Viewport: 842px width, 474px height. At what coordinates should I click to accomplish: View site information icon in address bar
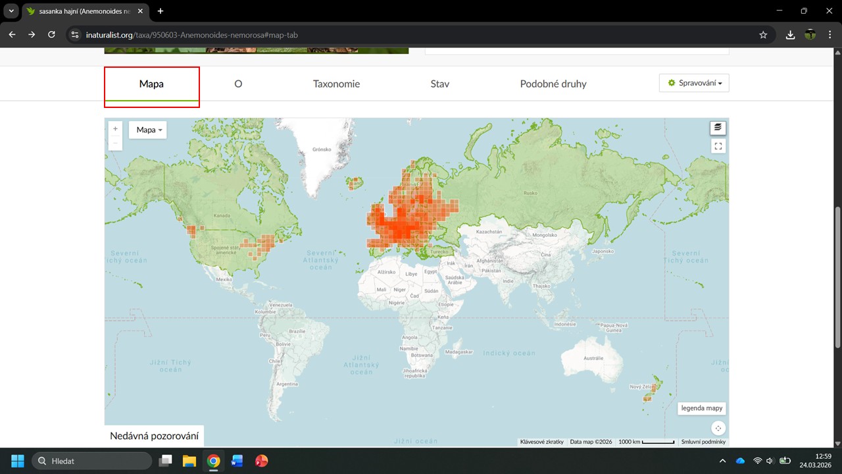coord(75,35)
